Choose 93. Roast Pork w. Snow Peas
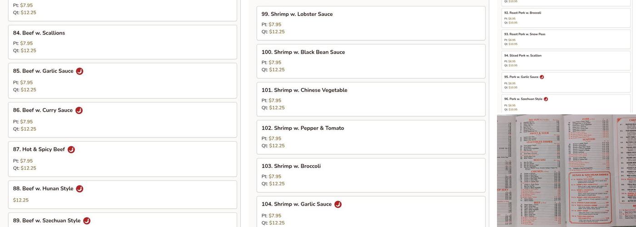This screenshot has height=227, width=636. pyautogui.click(x=525, y=34)
